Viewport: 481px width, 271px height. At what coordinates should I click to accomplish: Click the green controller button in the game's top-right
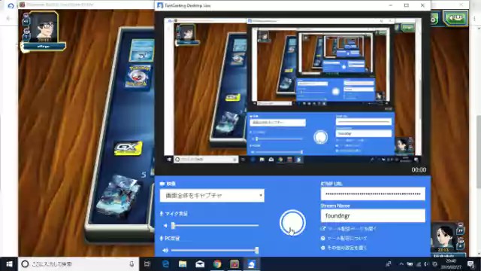click(455, 18)
